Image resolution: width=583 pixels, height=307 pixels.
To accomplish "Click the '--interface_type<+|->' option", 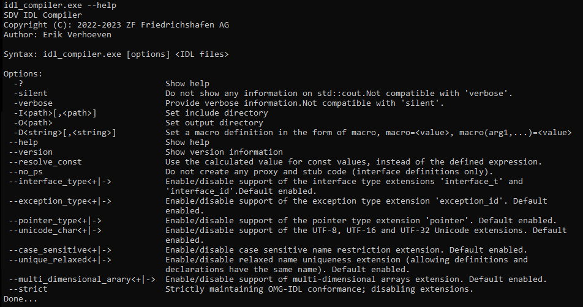I will pos(60,182).
